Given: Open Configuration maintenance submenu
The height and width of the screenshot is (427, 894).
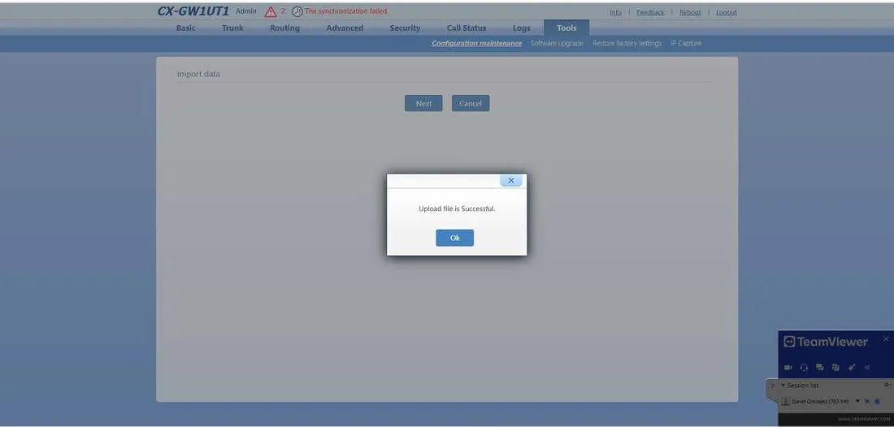Looking at the screenshot, I should coord(476,43).
